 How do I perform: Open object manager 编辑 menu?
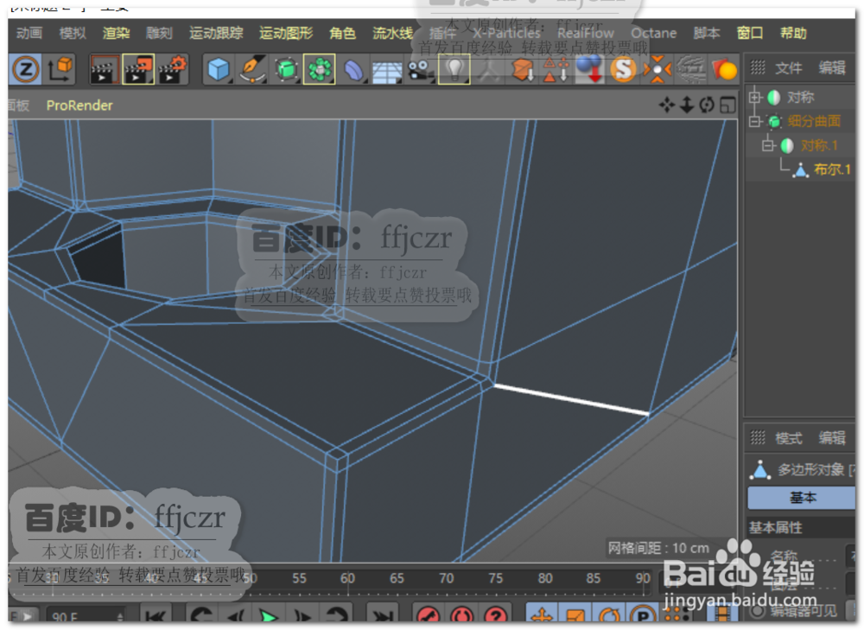coord(831,67)
